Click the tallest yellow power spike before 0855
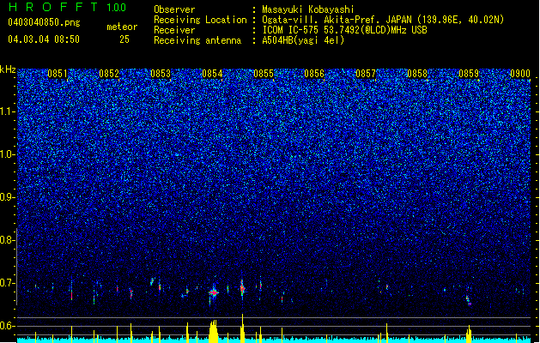 tap(242, 328)
